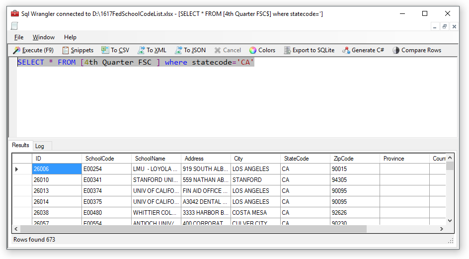The image size is (469, 259).
Task: Sort by the StateCode column header
Action: click(305, 159)
